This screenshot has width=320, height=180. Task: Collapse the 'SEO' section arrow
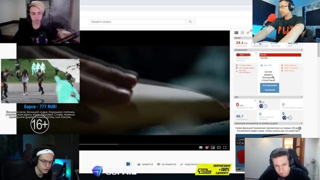(x=301, y=97)
